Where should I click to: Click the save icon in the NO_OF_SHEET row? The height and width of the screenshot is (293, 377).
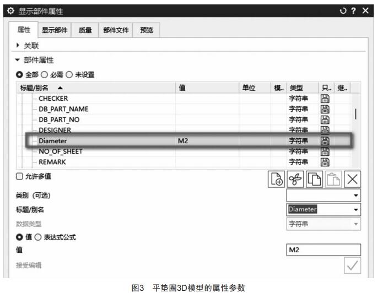tap(325, 151)
